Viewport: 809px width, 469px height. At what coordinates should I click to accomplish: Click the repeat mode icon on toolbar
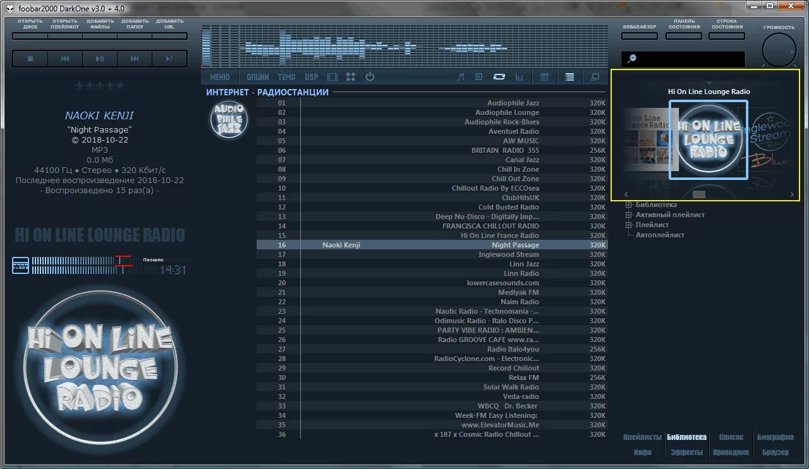(x=499, y=77)
